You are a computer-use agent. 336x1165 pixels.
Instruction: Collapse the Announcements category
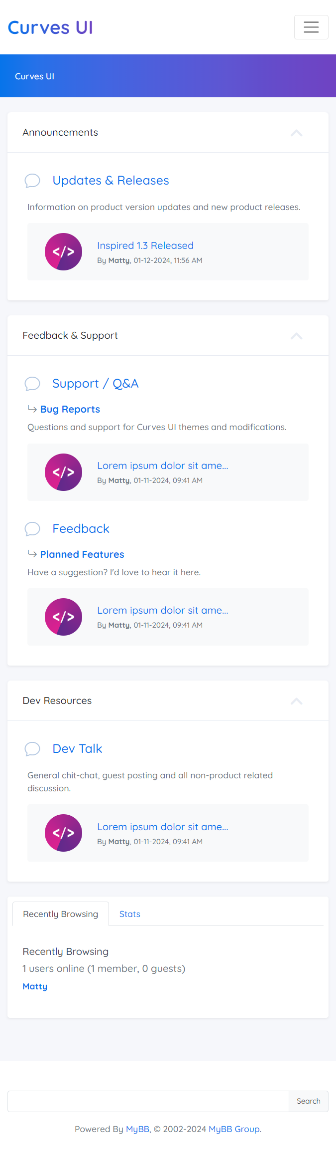point(296,133)
